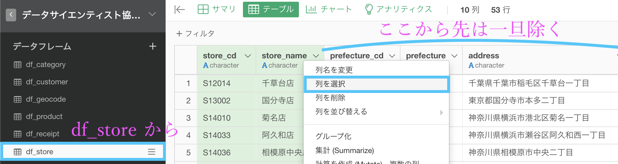Expand the 列を並び替える submenu arrow

tap(441, 112)
